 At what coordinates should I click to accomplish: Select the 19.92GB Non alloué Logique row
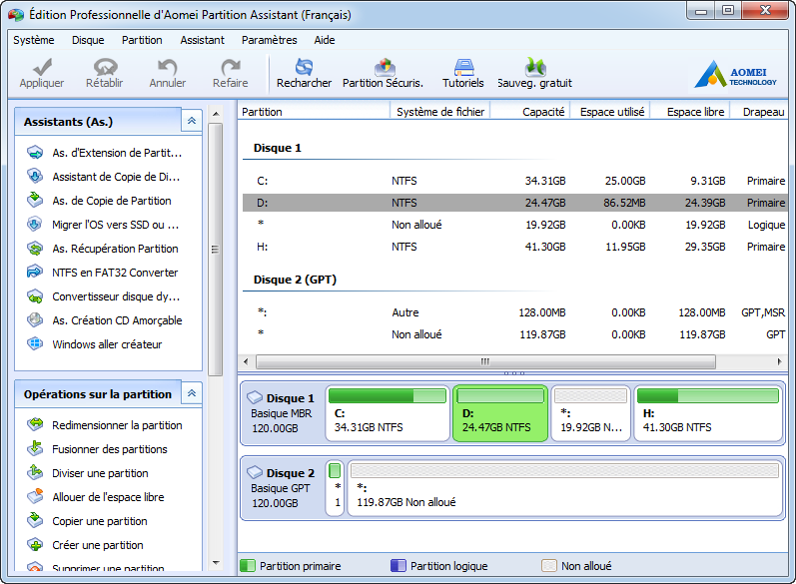pyautogui.click(x=513, y=225)
